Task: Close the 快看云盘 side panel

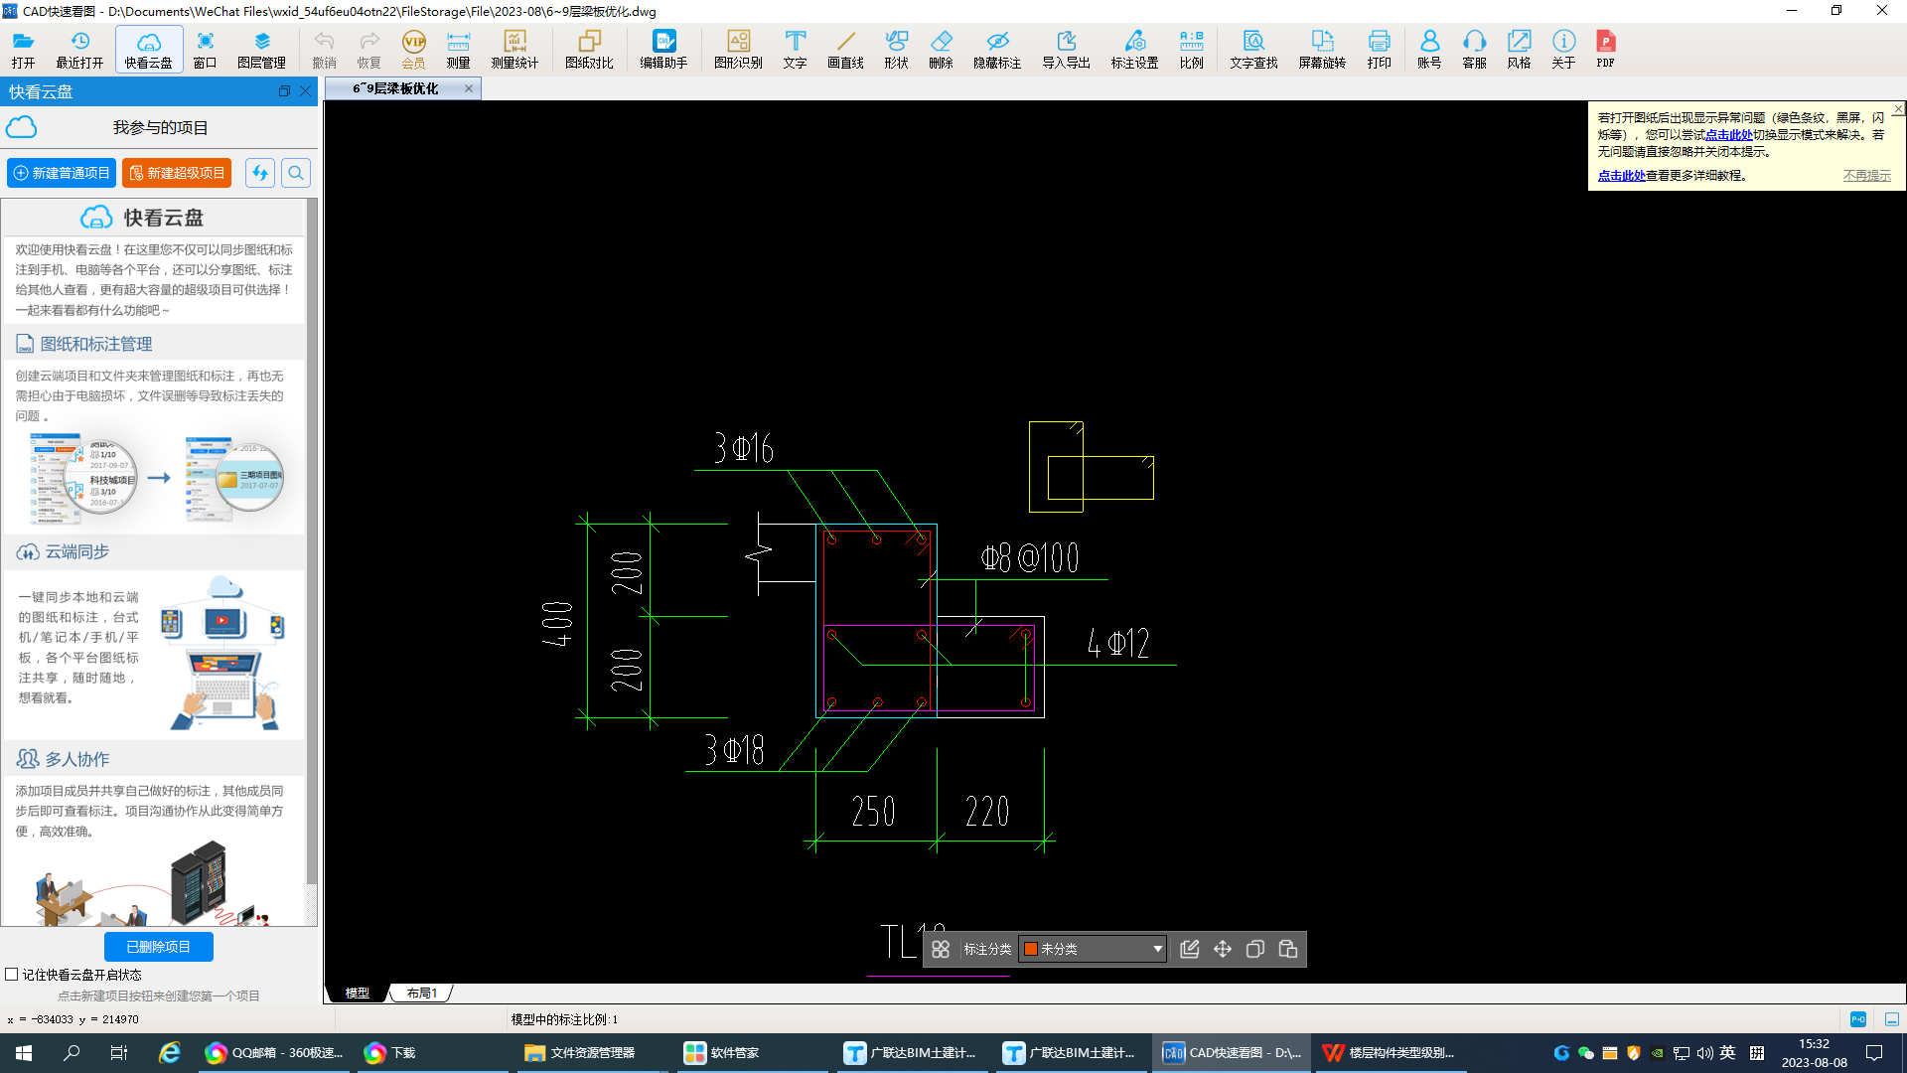Action: pyautogui.click(x=306, y=91)
